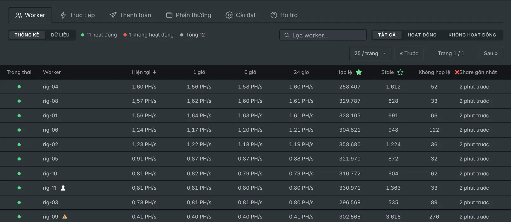This screenshot has height=222, width=511.
Task: Select the rig-06 worker name
Action: 50,130
